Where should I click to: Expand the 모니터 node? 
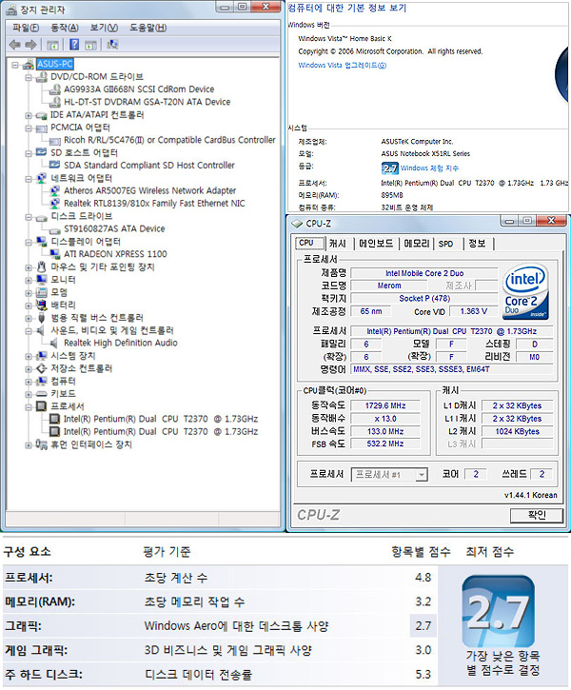tap(29, 281)
